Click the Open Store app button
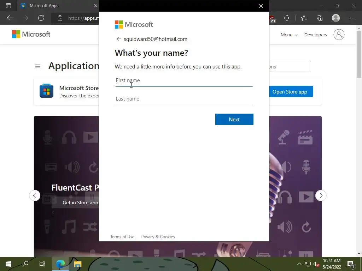The image size is (362, 271). click(x=291, y=91)
